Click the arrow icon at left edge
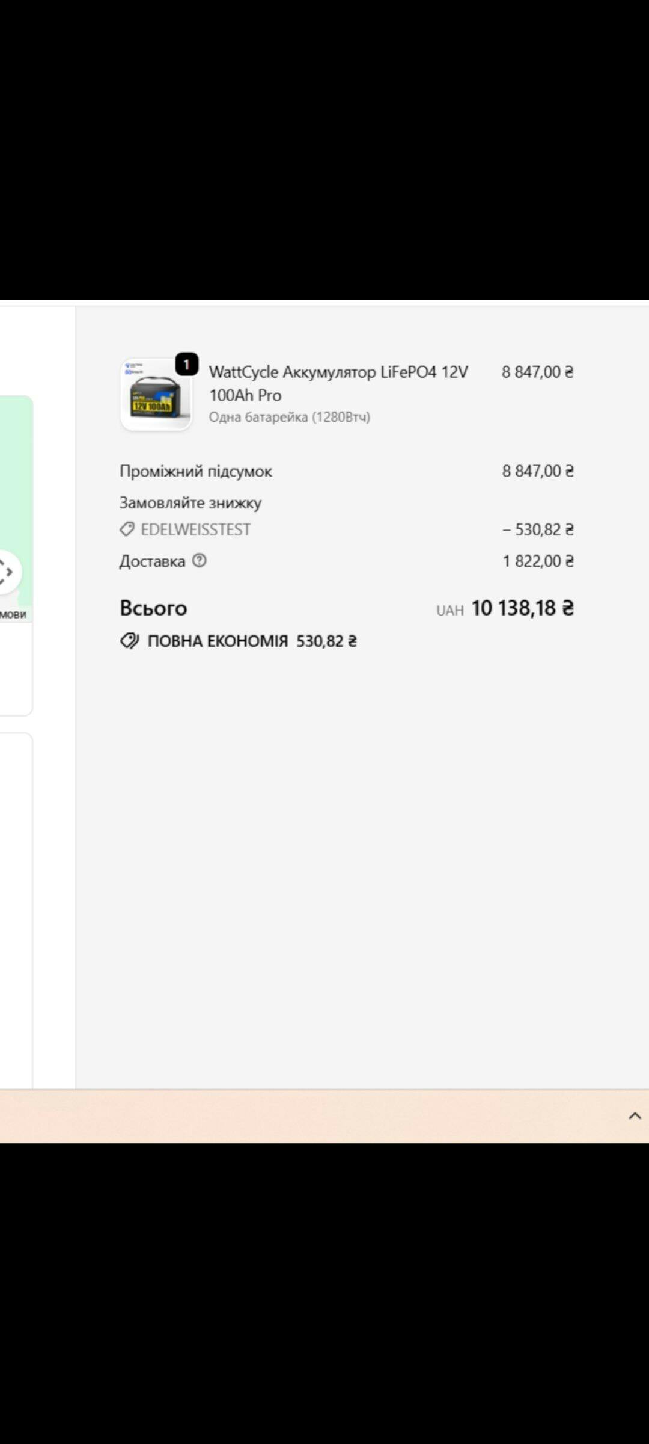This screenshot has height=1444, width=649. (x=7, y=572)
